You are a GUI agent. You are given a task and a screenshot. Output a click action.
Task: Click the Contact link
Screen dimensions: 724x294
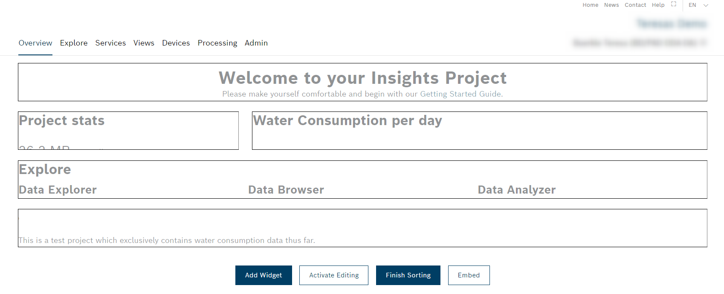coord(635,5)
